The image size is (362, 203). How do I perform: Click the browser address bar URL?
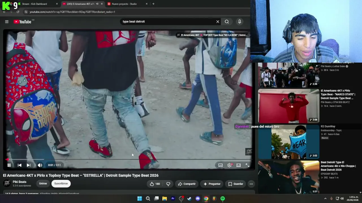point(72,12)
